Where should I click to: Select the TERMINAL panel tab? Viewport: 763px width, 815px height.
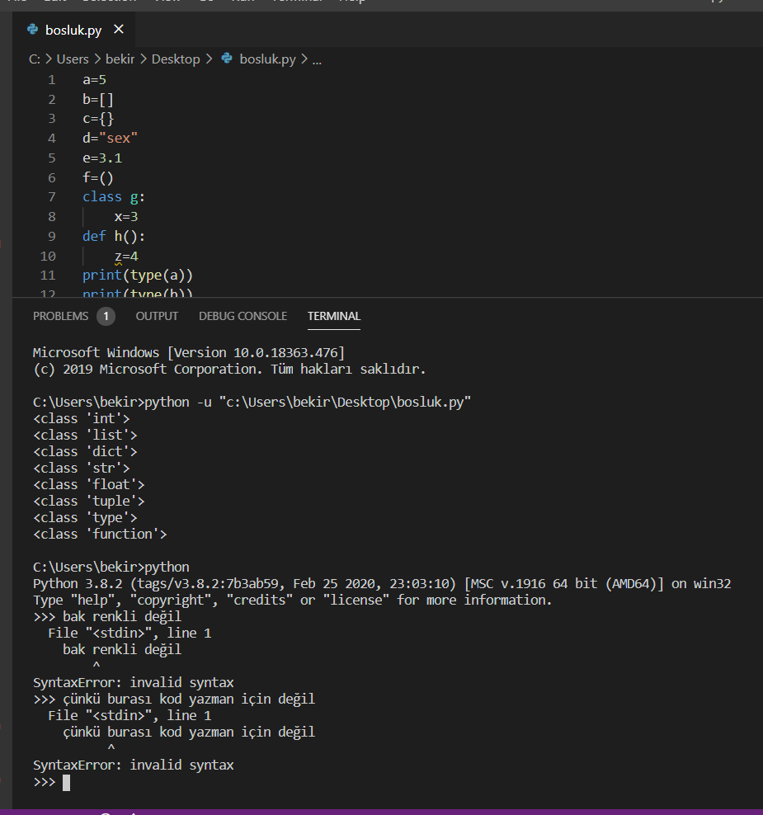[334, 316]
